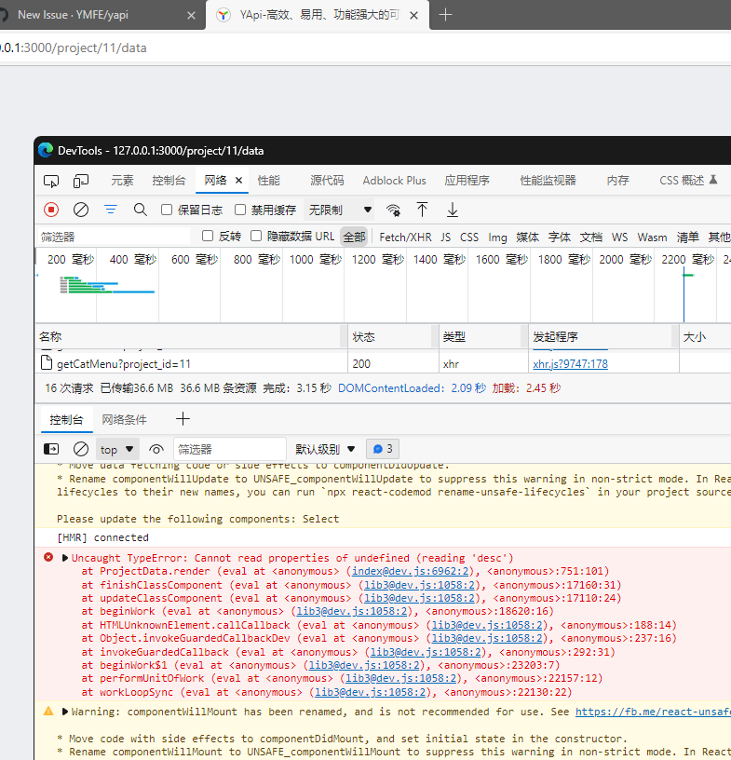Switch to the 元素 panel
Image resolution: width=731 pixels, height=760 pixels.
pos(122,181)
